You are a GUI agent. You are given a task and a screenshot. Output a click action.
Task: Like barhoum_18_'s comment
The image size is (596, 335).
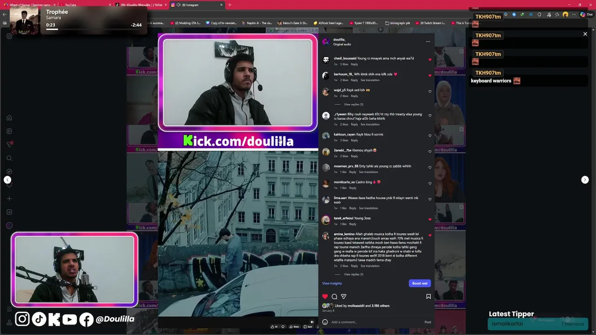430,75
